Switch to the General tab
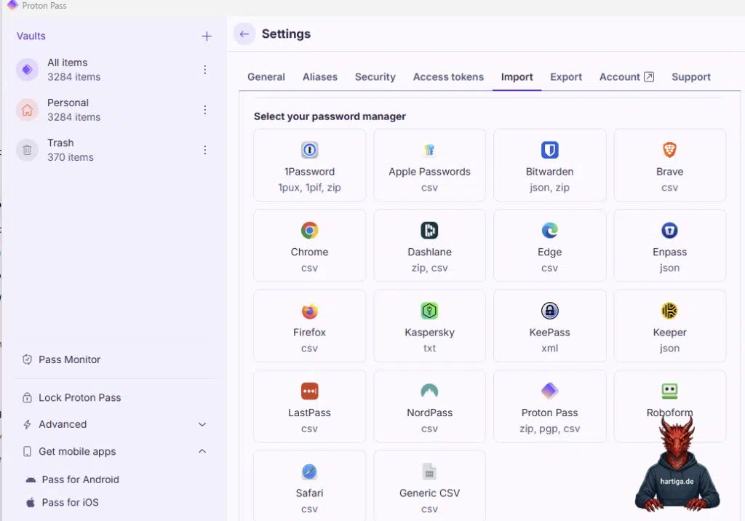Screen dimensions: 745x521 pos(266,77)
